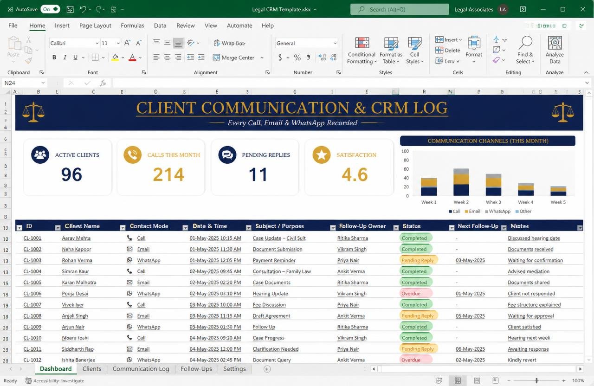Toggle Underline formatting

point(76,58)
